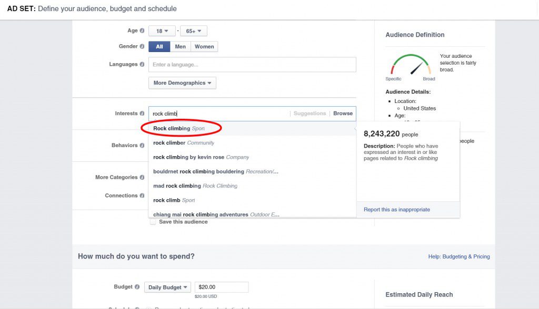This screenshot has width=539, height=309.
Task: Choose the Rock climbing Sport suggestion
Action: click(x=252, y=128)
